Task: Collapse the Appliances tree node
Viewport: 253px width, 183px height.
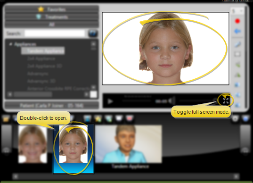Action: point(11,44)
